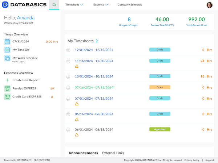The image size is (218, 163).
Task: Print the 12/01/2024 - 12/15/2024 timesheet
Action: (68, 50)
